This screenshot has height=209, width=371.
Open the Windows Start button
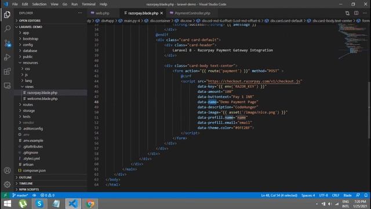[8, 204]
